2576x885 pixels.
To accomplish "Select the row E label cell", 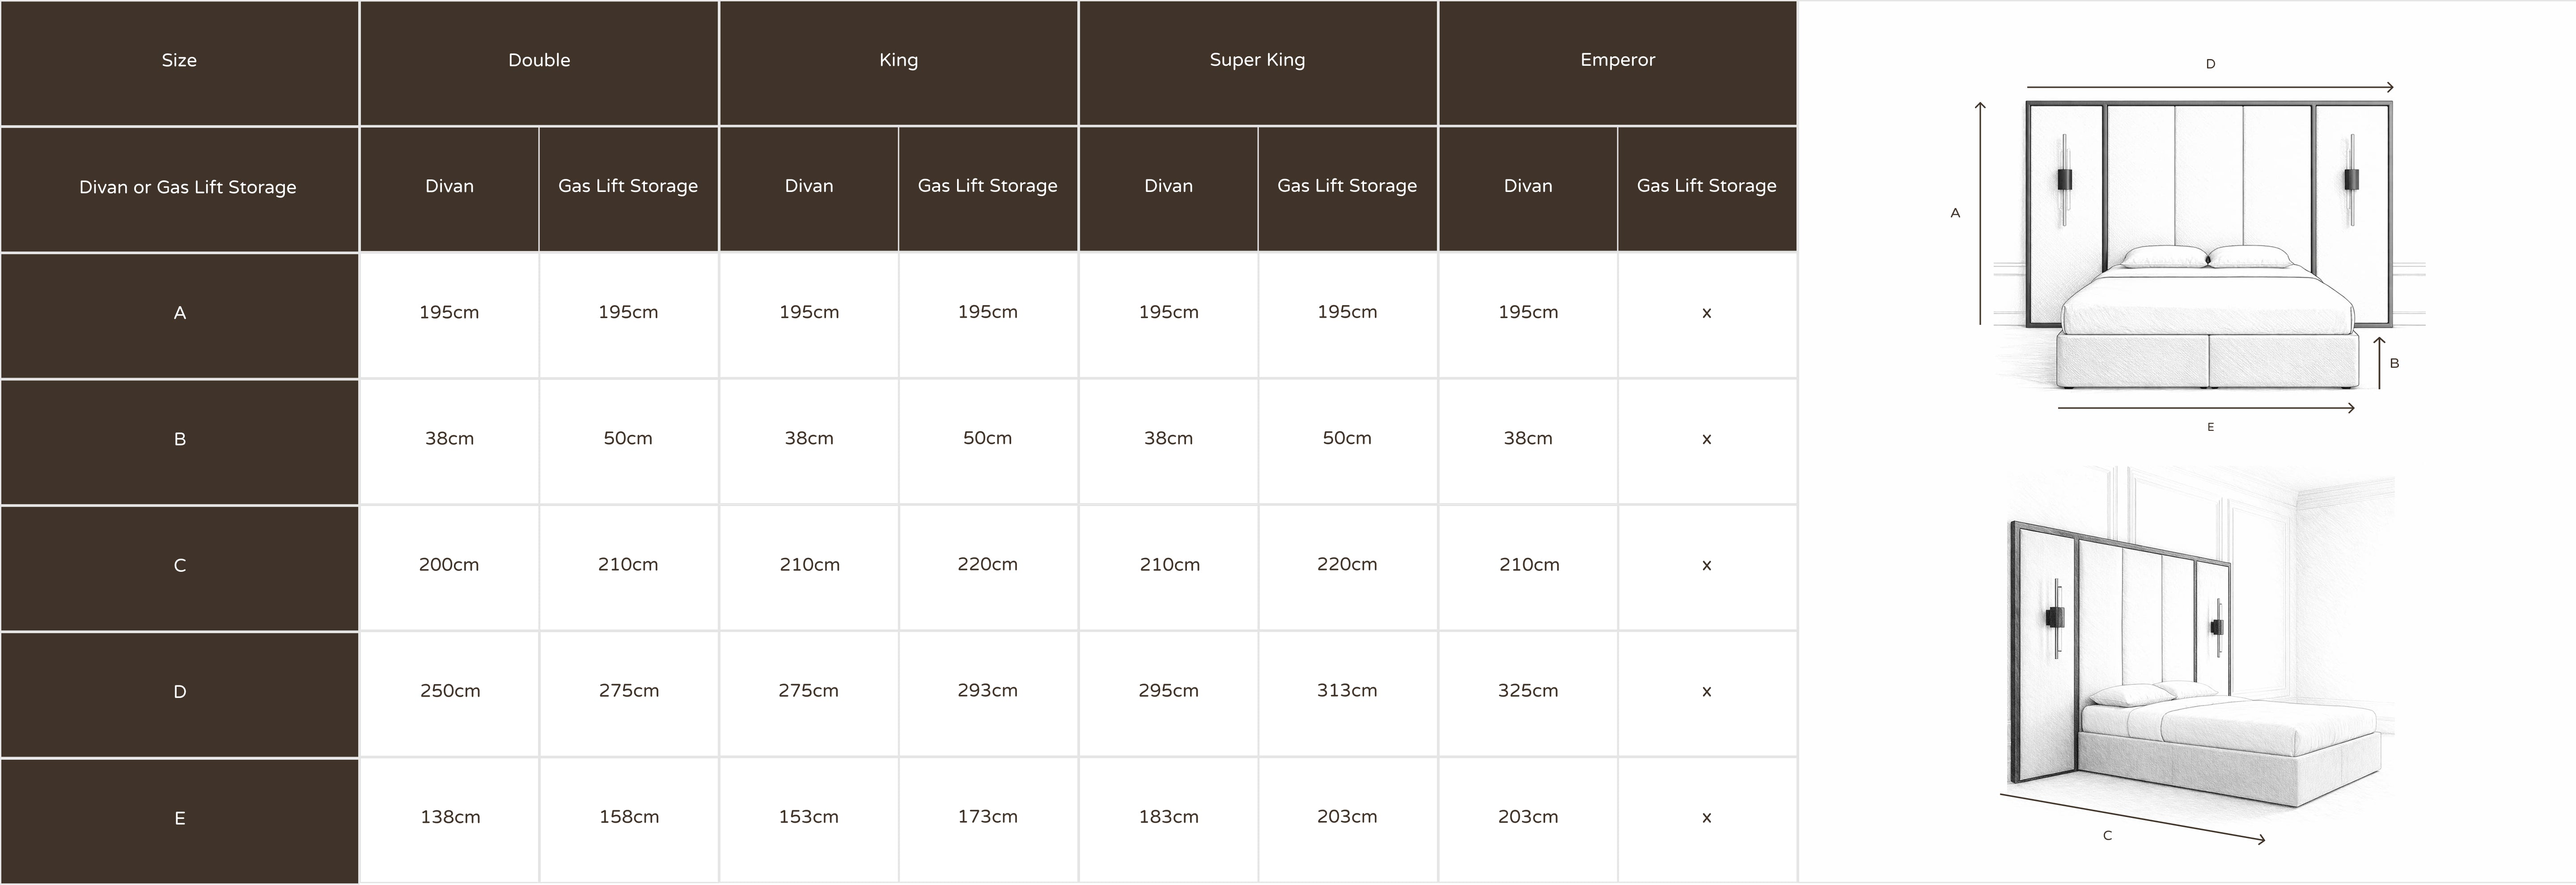I will coord(180,820).
